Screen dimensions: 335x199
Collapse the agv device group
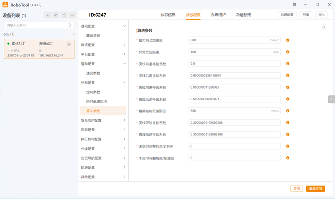pyautogui.click(x=74, y=34)
